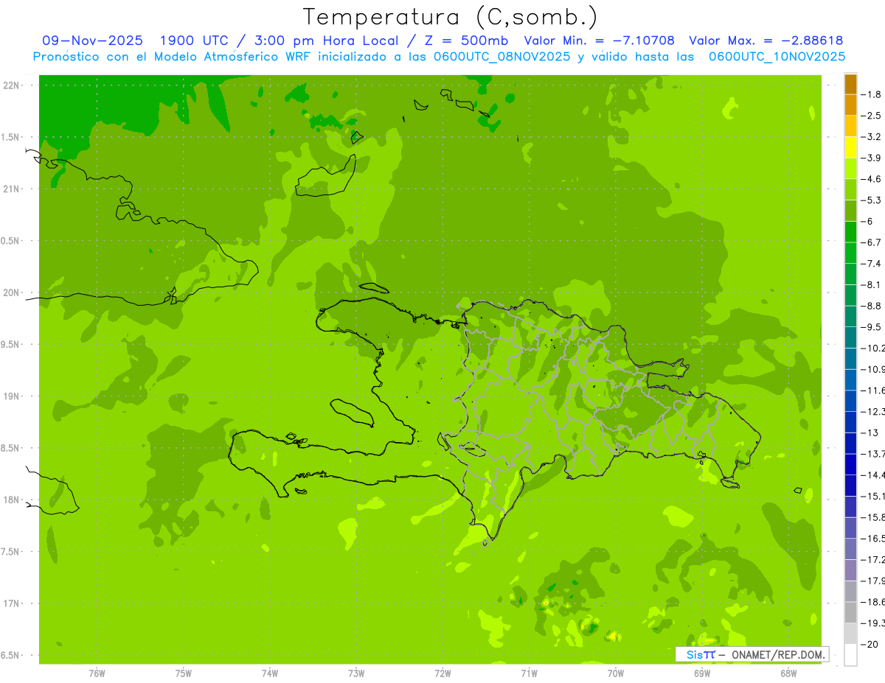
Task: Pick the lime swatch between -3.9 and -4.6
Action: (x=851, y=168)
